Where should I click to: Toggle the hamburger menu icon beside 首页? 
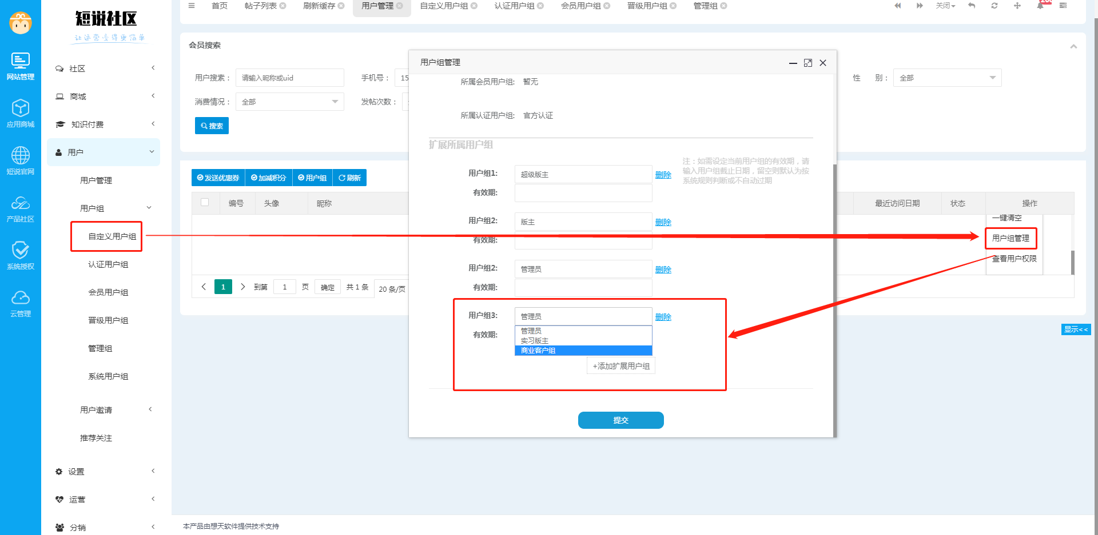click(x=192, y=6)
